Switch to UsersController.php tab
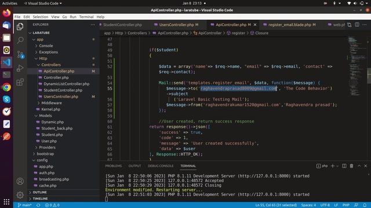The height and width of the screenshot is (208, 371). pos(176,24)
